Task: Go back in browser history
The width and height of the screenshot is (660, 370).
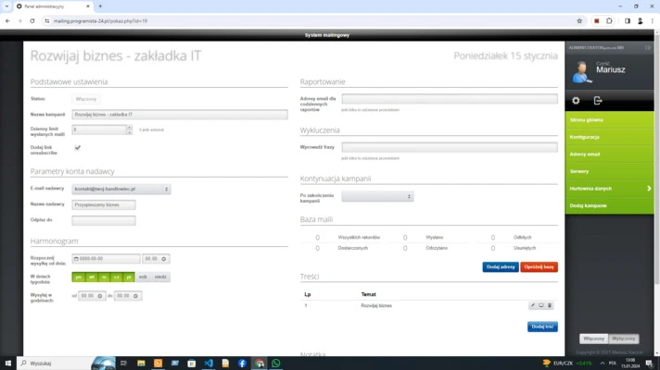Action: (x=7, y=21)
